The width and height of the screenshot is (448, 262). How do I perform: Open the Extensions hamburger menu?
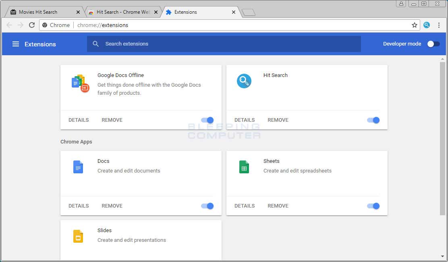click(16, 44)
